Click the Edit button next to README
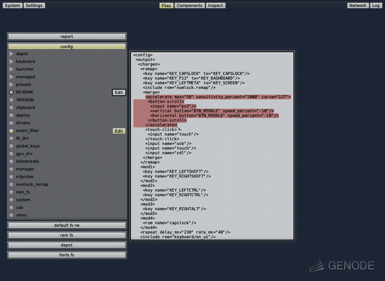Viewport: 385px width, 281px height. click(119, 93)
